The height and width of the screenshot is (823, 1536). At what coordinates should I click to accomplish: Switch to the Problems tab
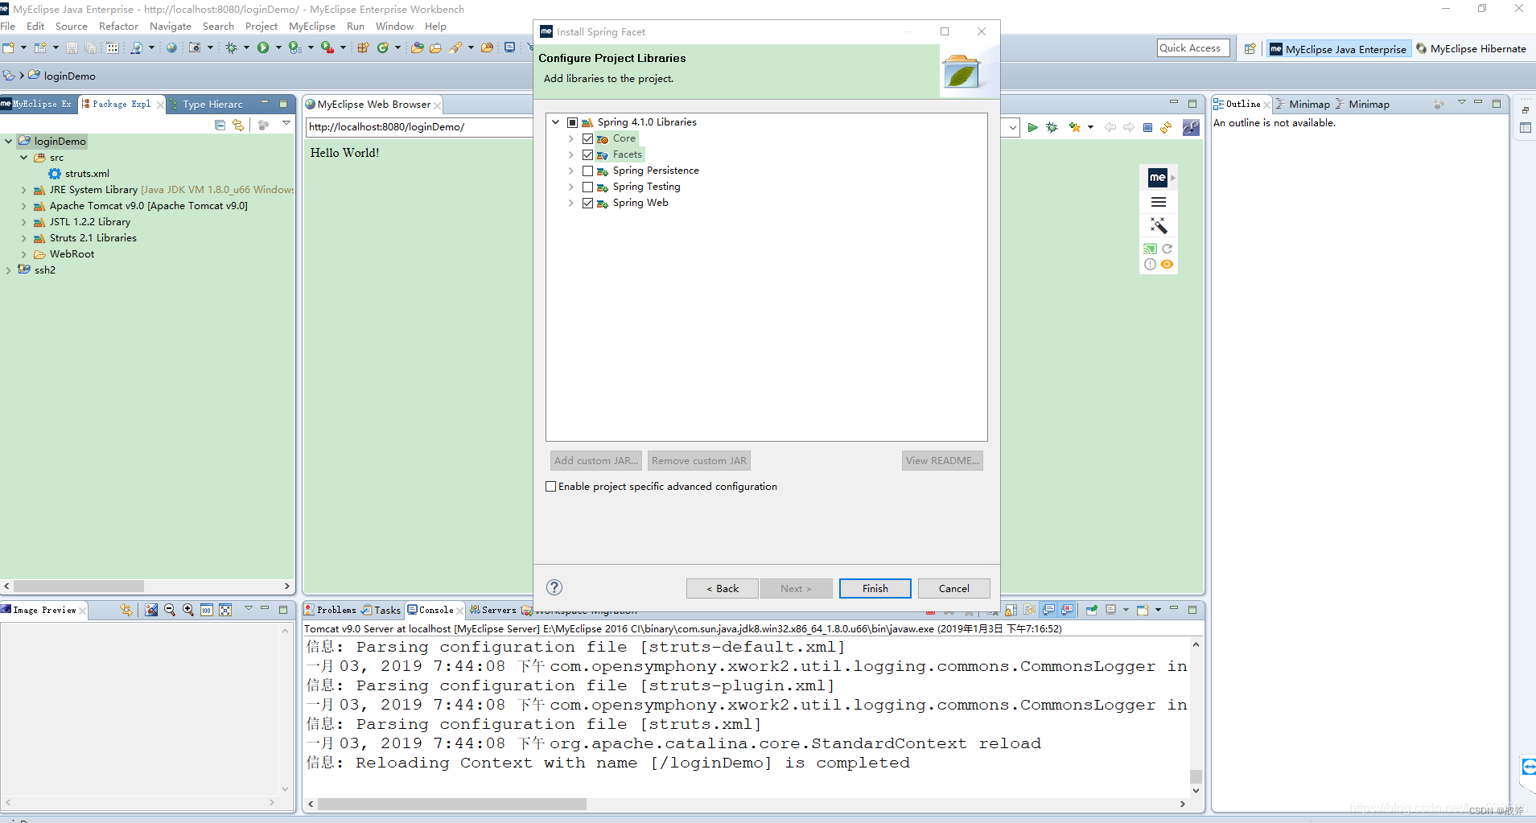(x=330, y=610)
